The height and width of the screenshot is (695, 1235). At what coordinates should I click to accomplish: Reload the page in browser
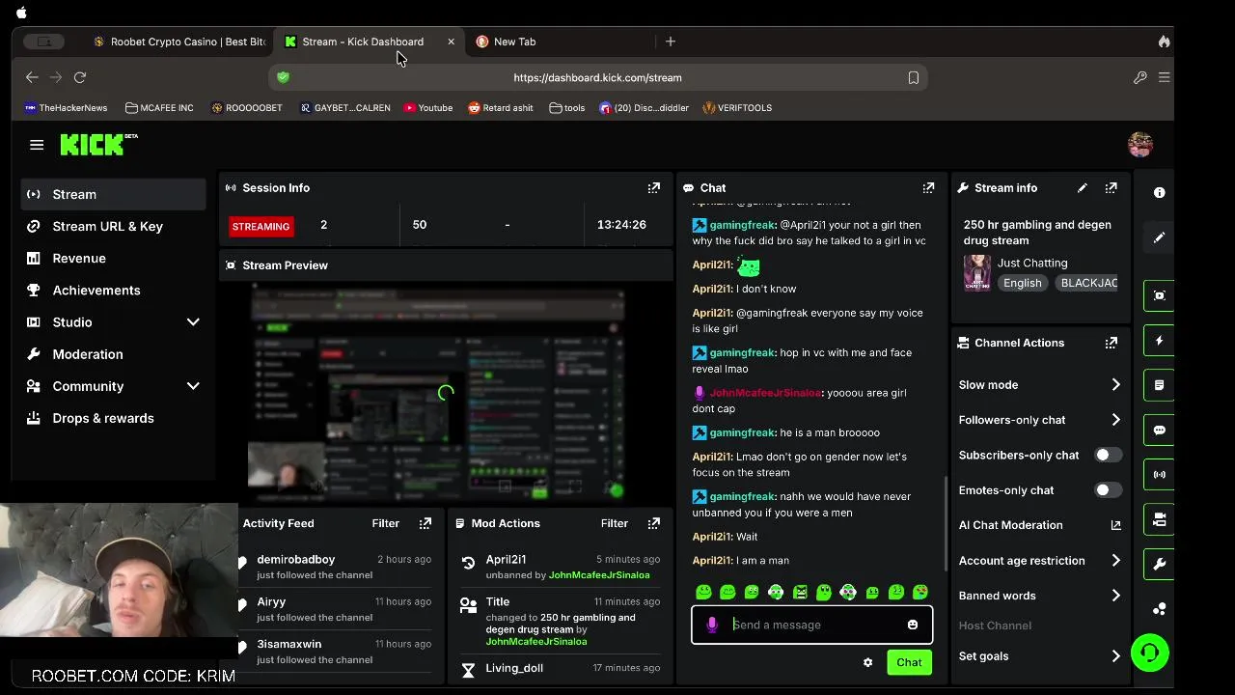tap(80, 77)
